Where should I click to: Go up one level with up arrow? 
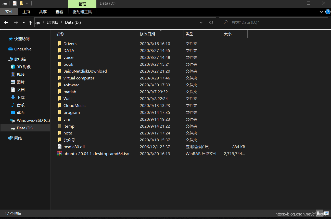click(30, 22)
